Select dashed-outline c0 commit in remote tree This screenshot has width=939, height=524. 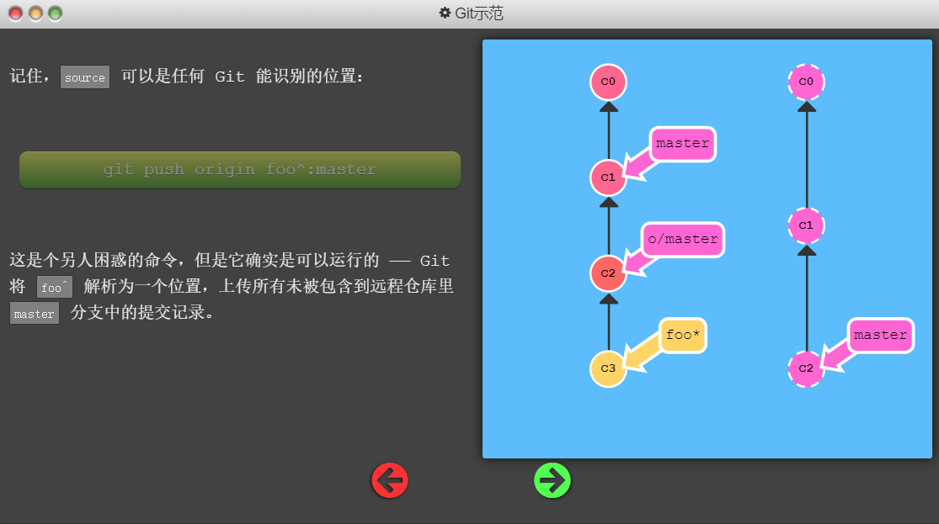pos(806,82)
